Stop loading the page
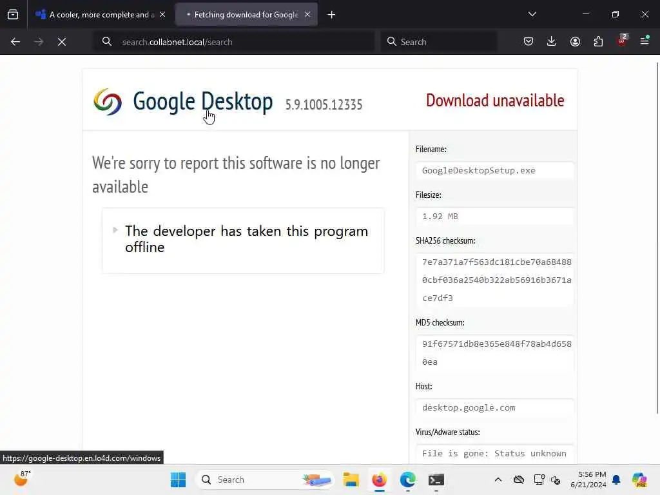Image resolution: width=660 pixels, height=495 pixels. [62, 42]
